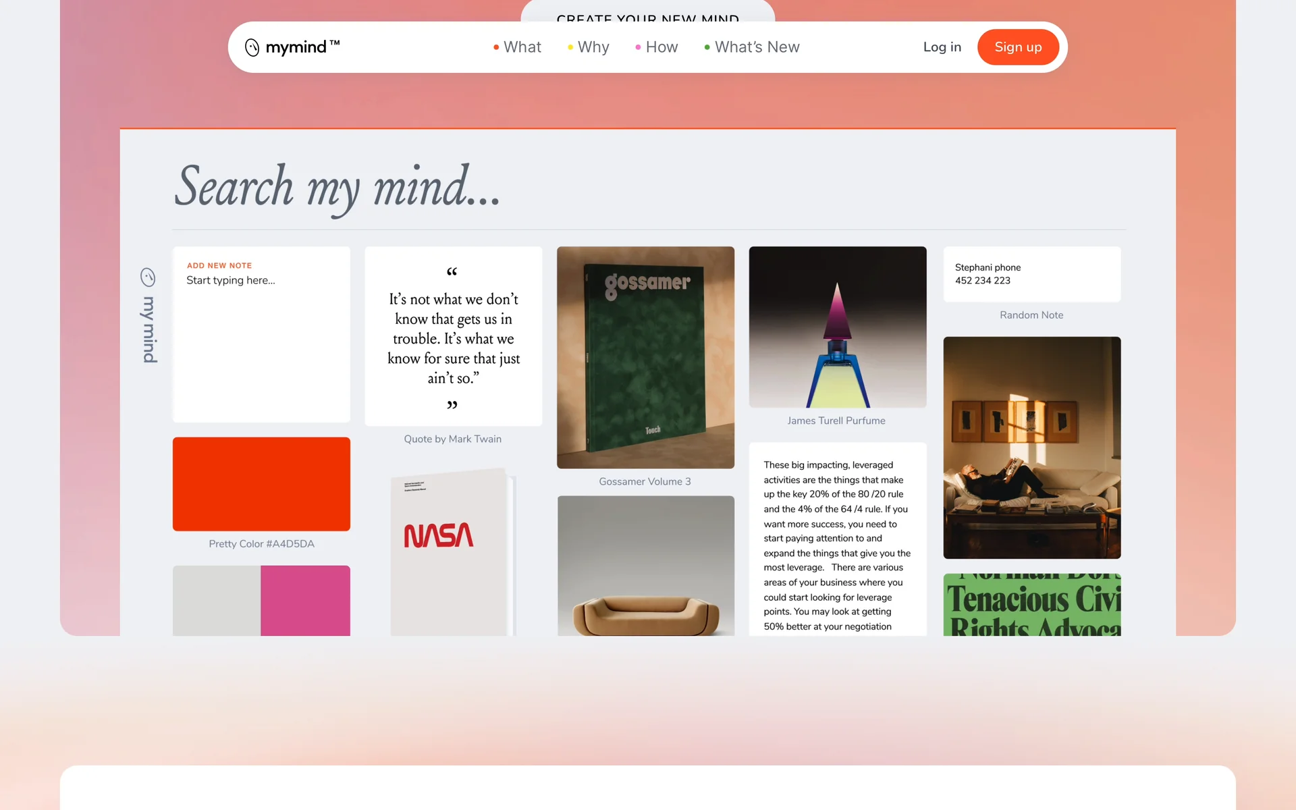Image resolution: width=1296 pixels, height=810 pixels.
Task: Open the green Tenacious Civil Rights article card
Action: (x=1031, y=604)
